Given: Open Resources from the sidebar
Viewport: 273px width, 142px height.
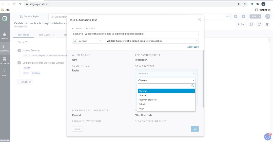Looking at the screenshot, I should click(x=5, y=61).
